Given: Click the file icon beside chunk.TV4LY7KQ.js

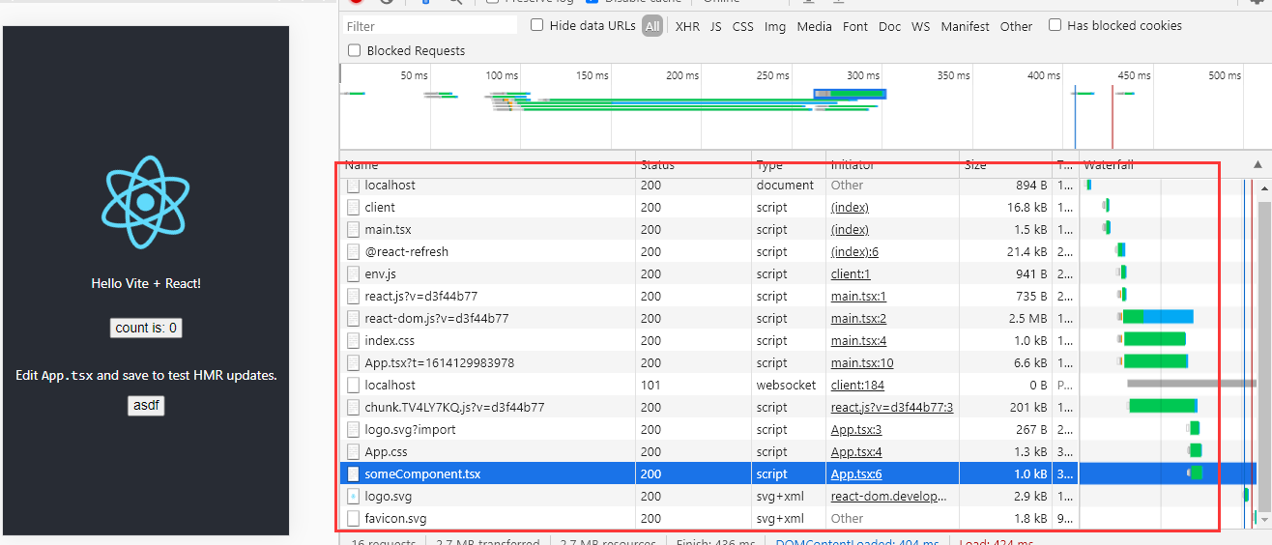Looking at the screenshot, I should coord(353,407).
